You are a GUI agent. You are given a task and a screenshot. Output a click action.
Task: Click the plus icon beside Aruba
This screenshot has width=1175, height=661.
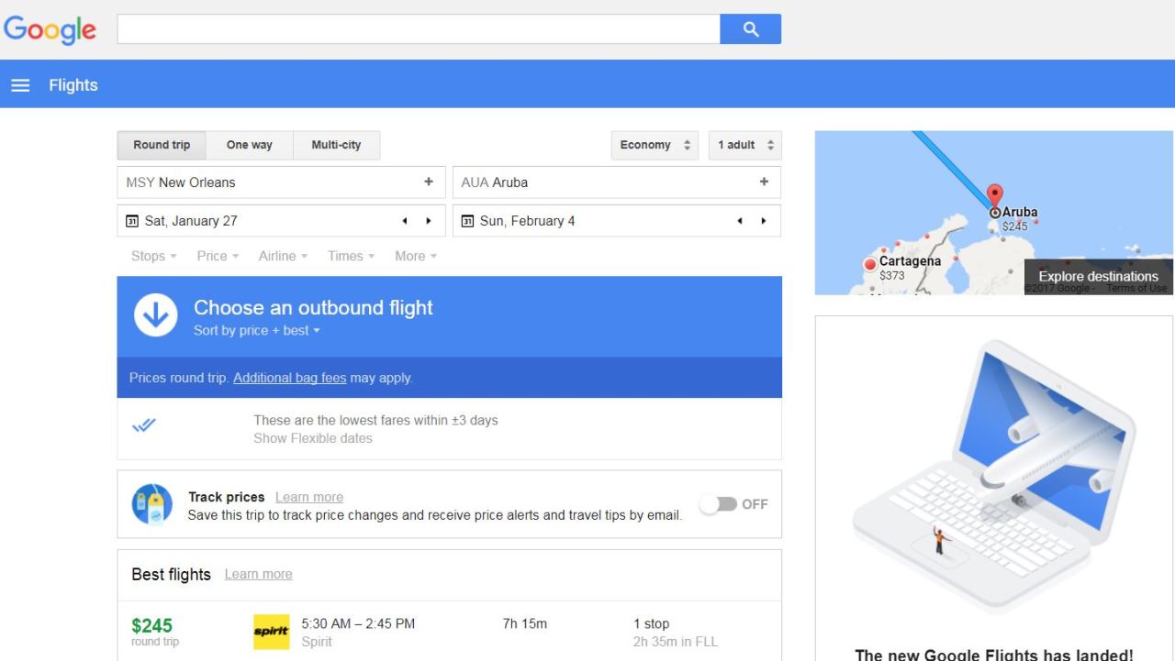coord(764,182)
